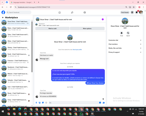Open File Explorer from the taskbar

14,109
